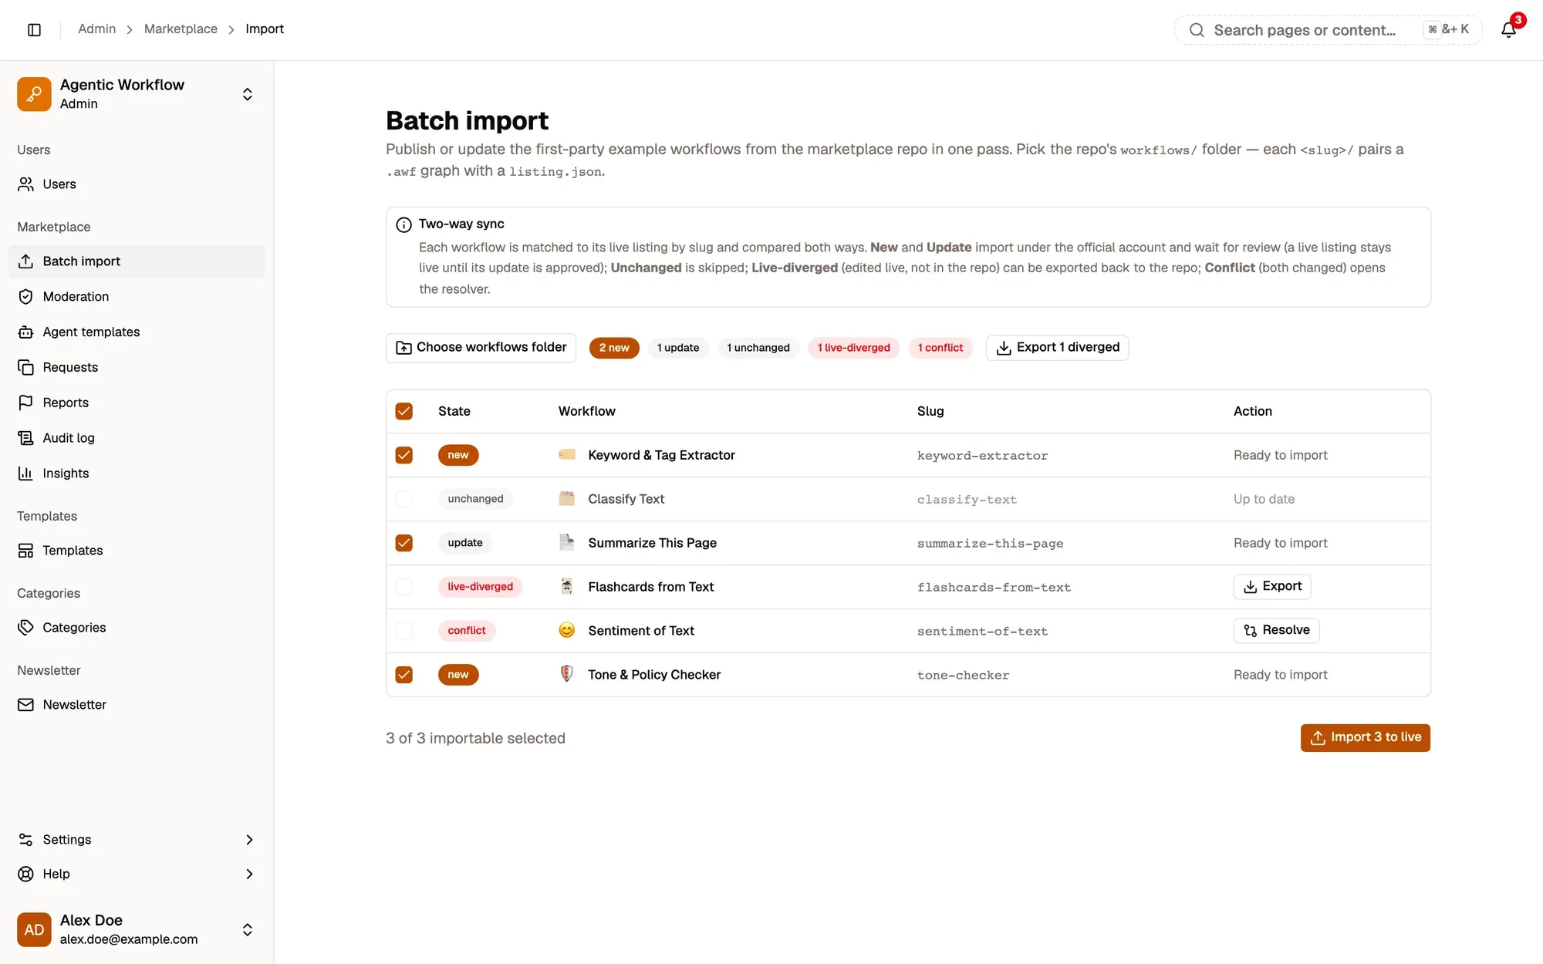Image resolution: width=1543 pixels, height=964 pixels.
Task: Click the AD user avatar
Action: click(x=34, y=929)
